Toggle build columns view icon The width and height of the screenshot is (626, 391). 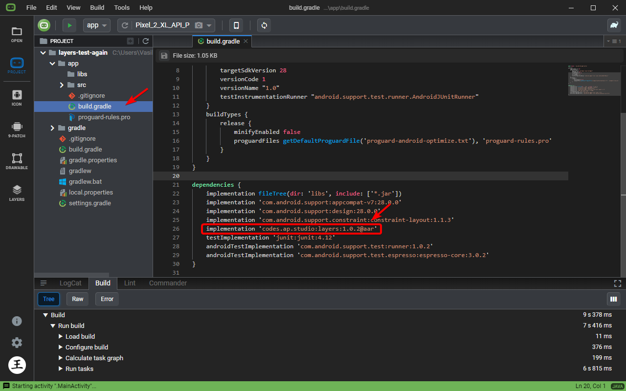pos(613,299)
